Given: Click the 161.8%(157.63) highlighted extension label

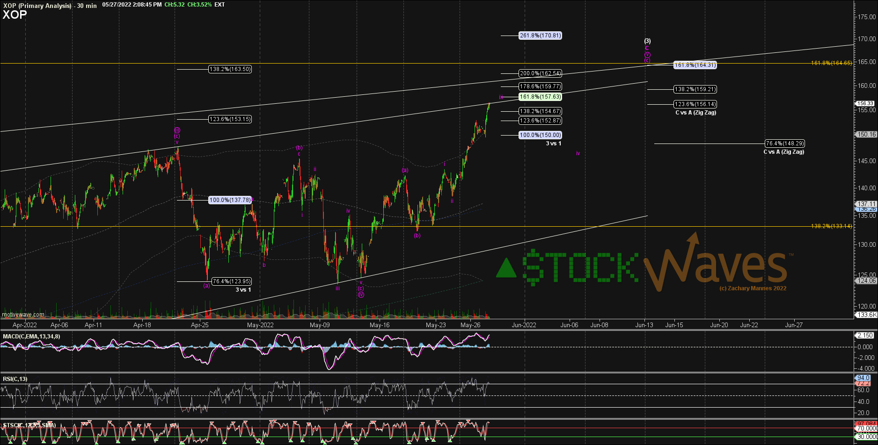Looking at the screenshot, I should click(x=540, y=97).
